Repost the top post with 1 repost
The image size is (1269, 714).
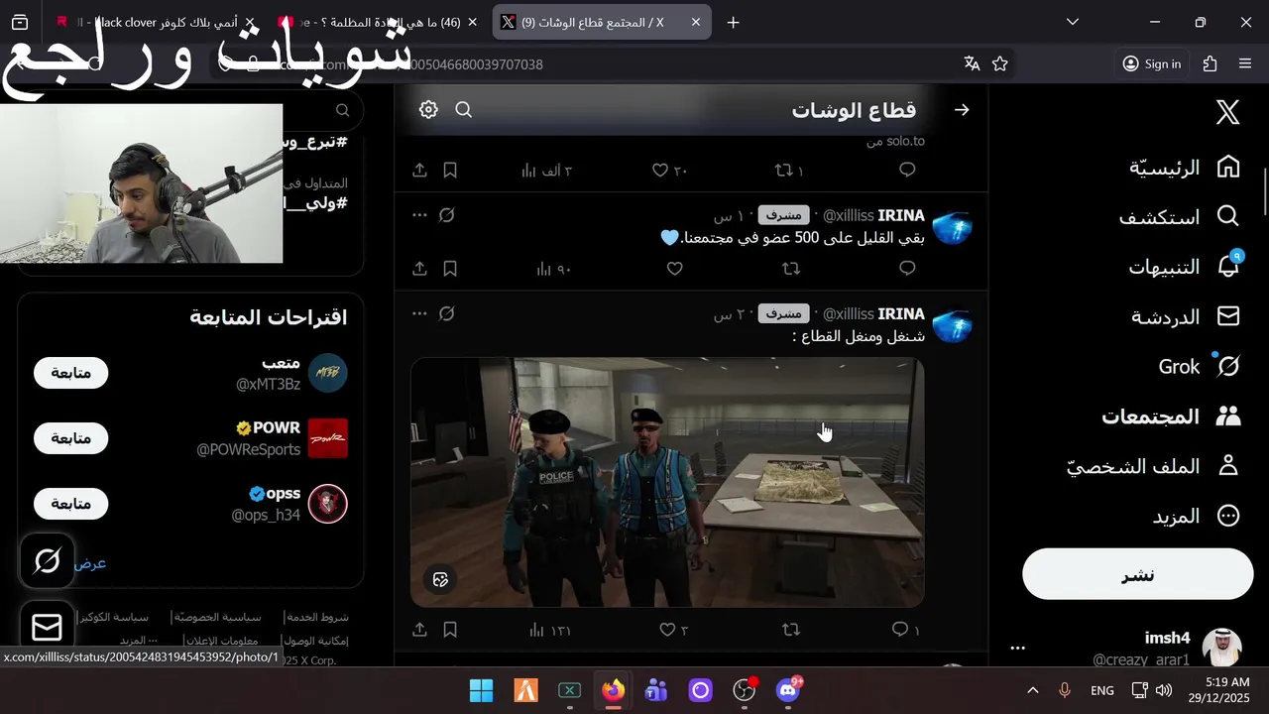tap(789, 171)
